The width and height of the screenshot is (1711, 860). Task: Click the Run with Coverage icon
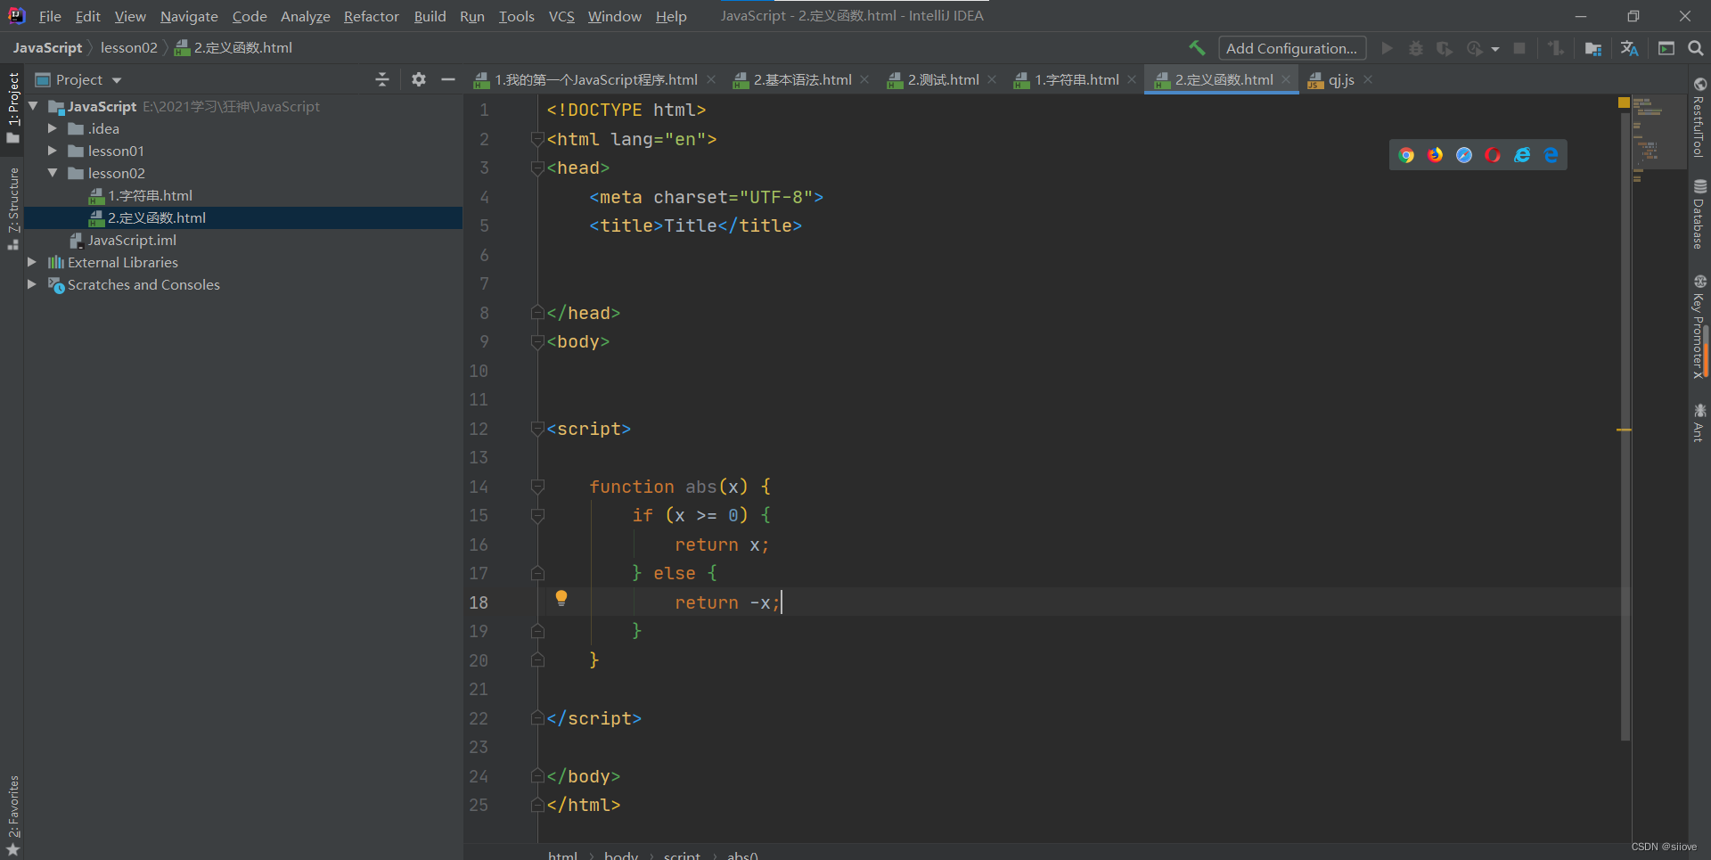click(1445, 48)
